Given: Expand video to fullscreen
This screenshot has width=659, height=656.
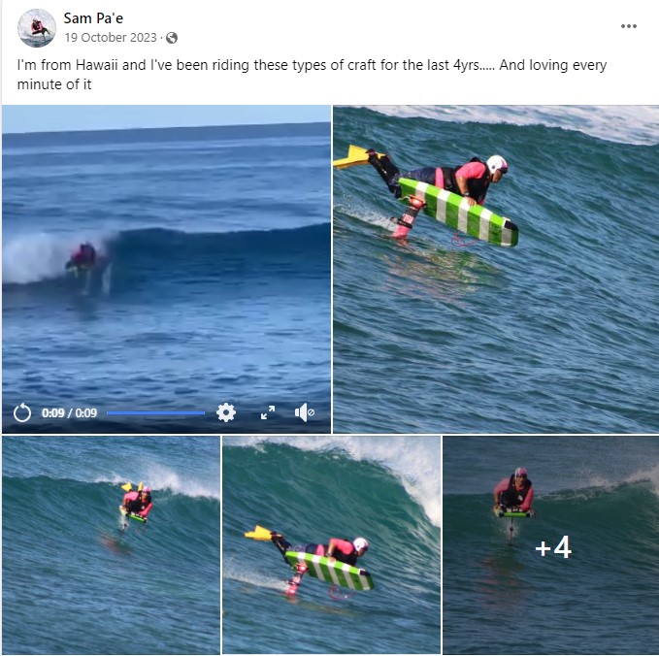Looking at the screenshot, I should (x=268, y=412).
